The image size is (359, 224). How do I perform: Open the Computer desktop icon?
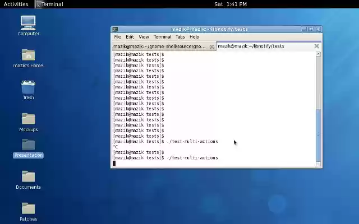coord(28,26)
